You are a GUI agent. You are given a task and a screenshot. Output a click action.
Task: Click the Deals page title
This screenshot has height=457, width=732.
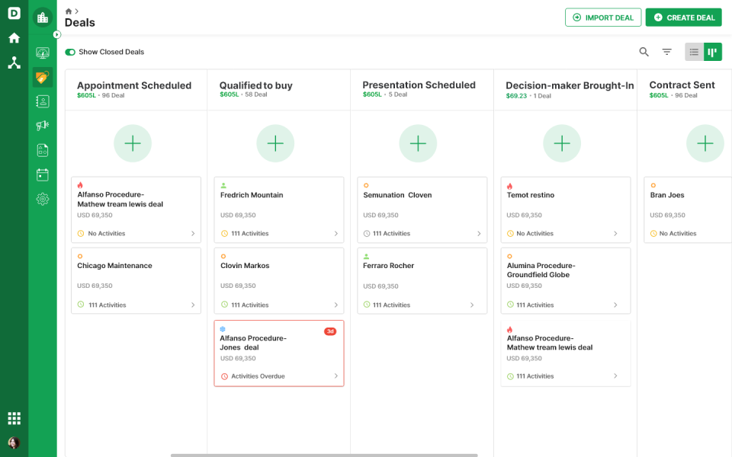pos(80,23)
